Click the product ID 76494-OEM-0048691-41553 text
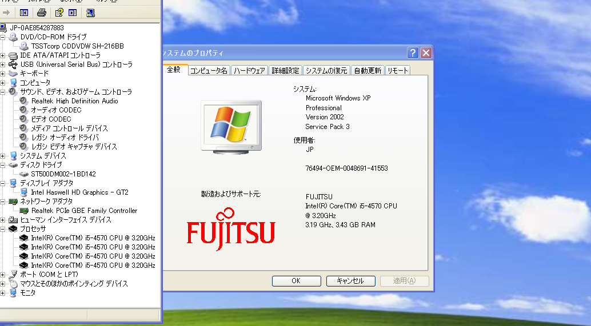591x326 pixels. coord(347,168)
